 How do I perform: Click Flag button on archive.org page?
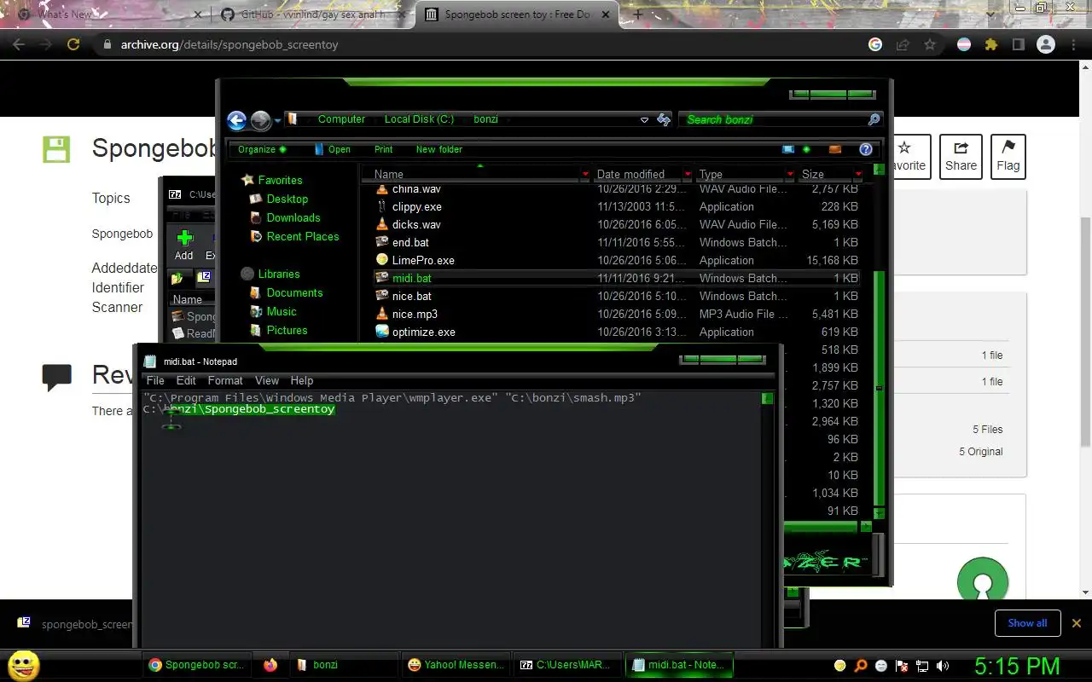[1008, 157]
